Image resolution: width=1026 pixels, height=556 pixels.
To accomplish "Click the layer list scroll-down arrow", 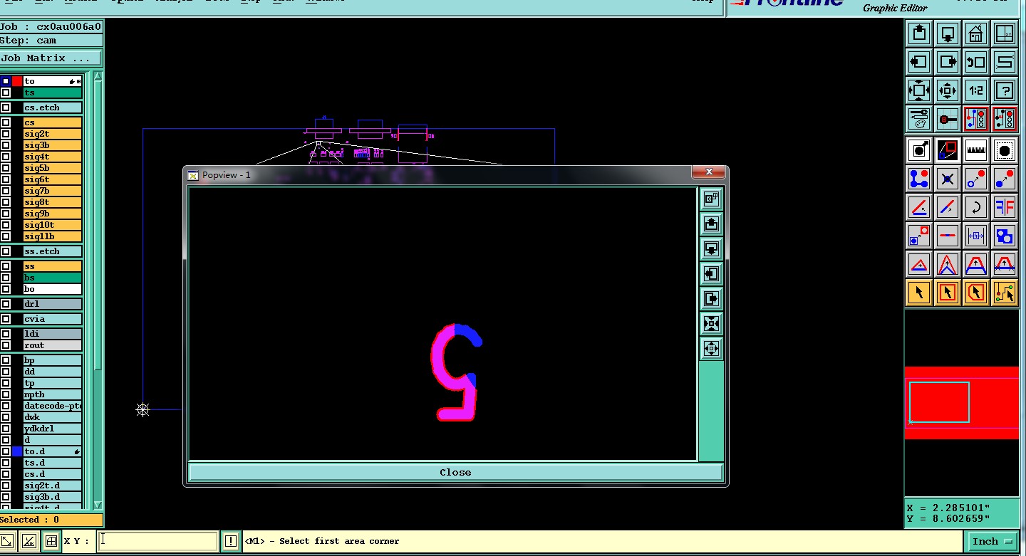I will [x=98, y=504].
